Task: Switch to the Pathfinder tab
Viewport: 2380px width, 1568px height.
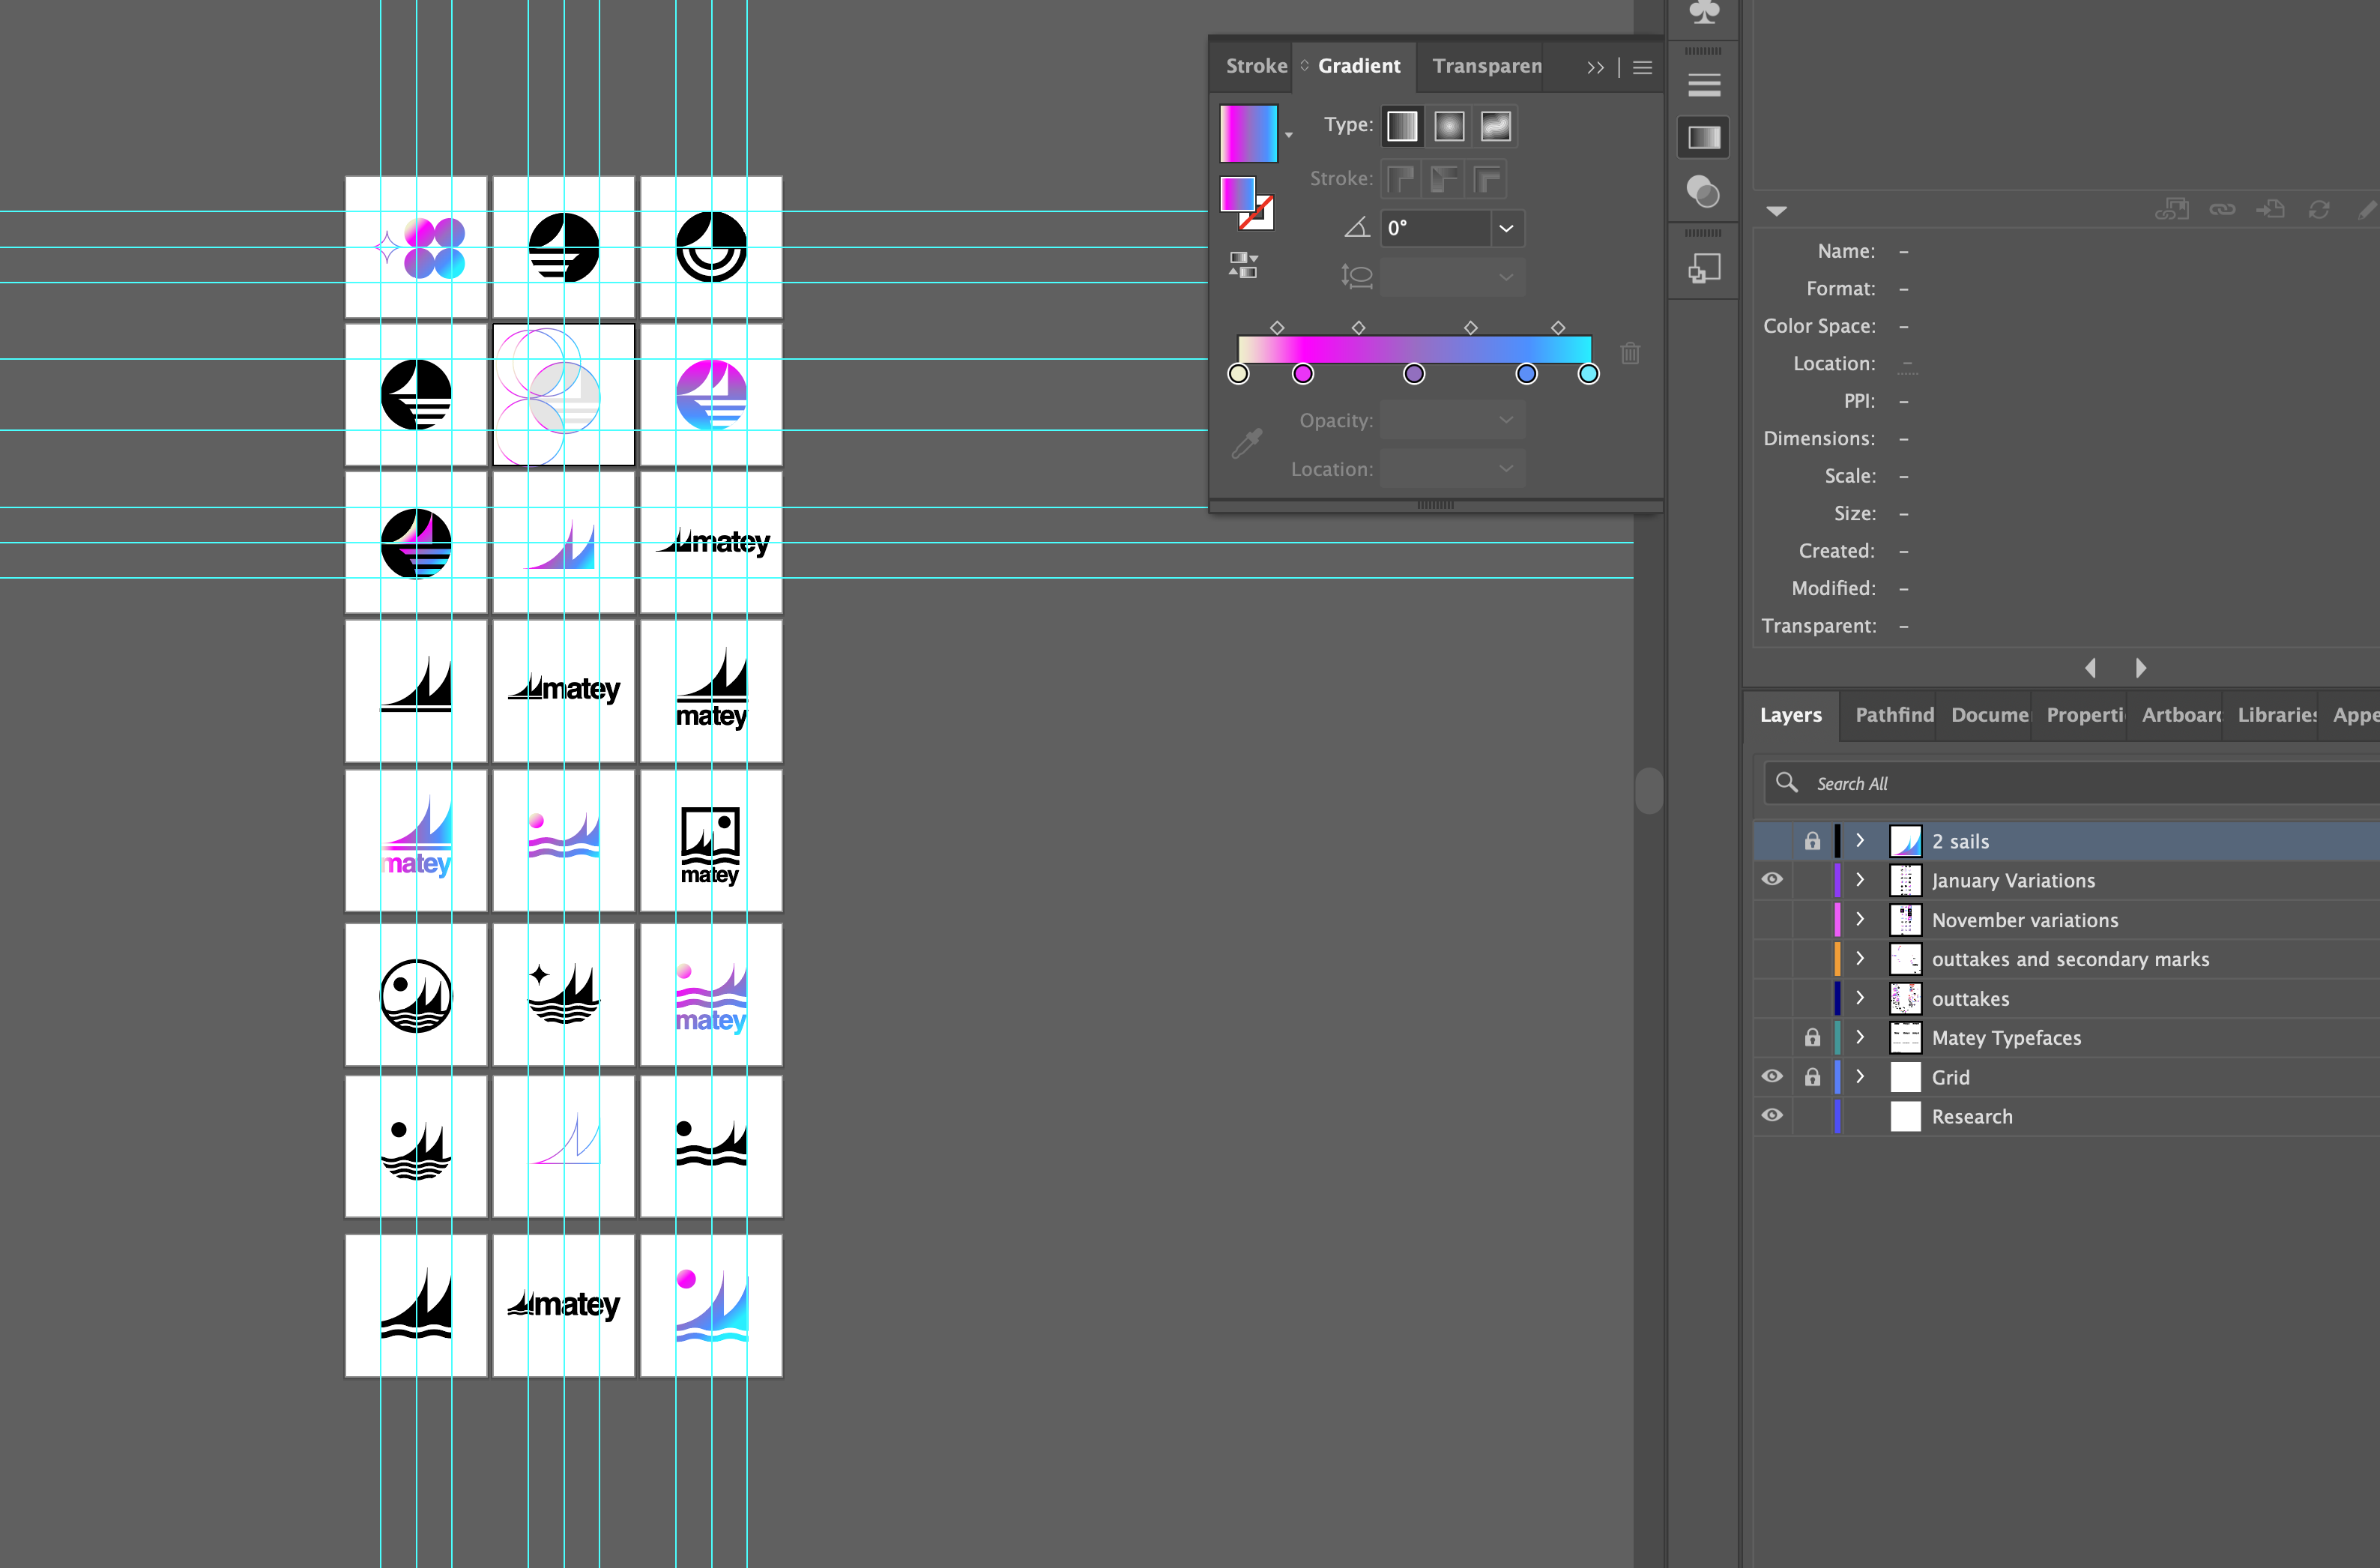Action: [x=1894, y=715]
